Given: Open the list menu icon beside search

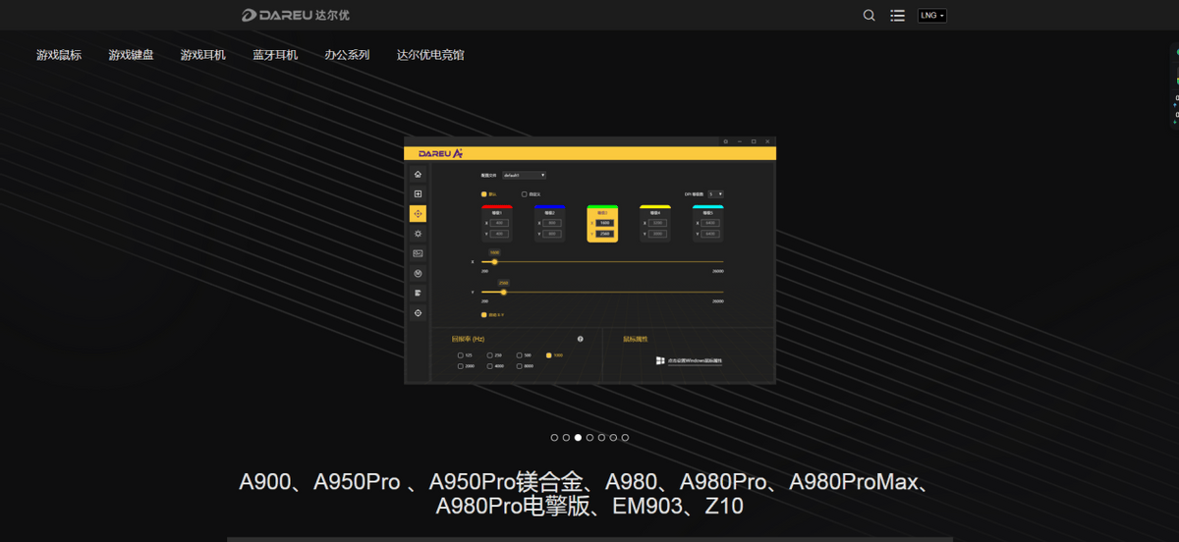Looking at the screenshot, I should click(x=897, y=16).
